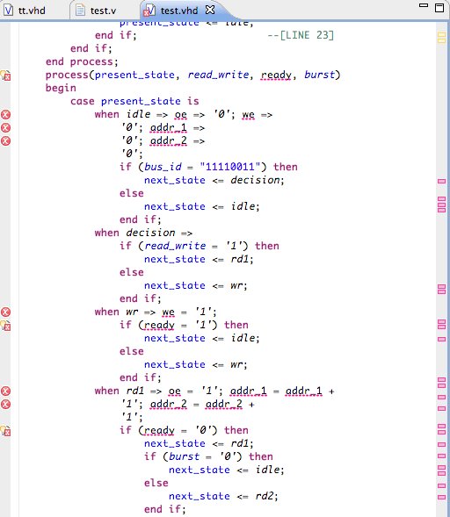Click error marker beside addr_2 => line
Viewport: 450px width, 517px height.
pos(5,141)
